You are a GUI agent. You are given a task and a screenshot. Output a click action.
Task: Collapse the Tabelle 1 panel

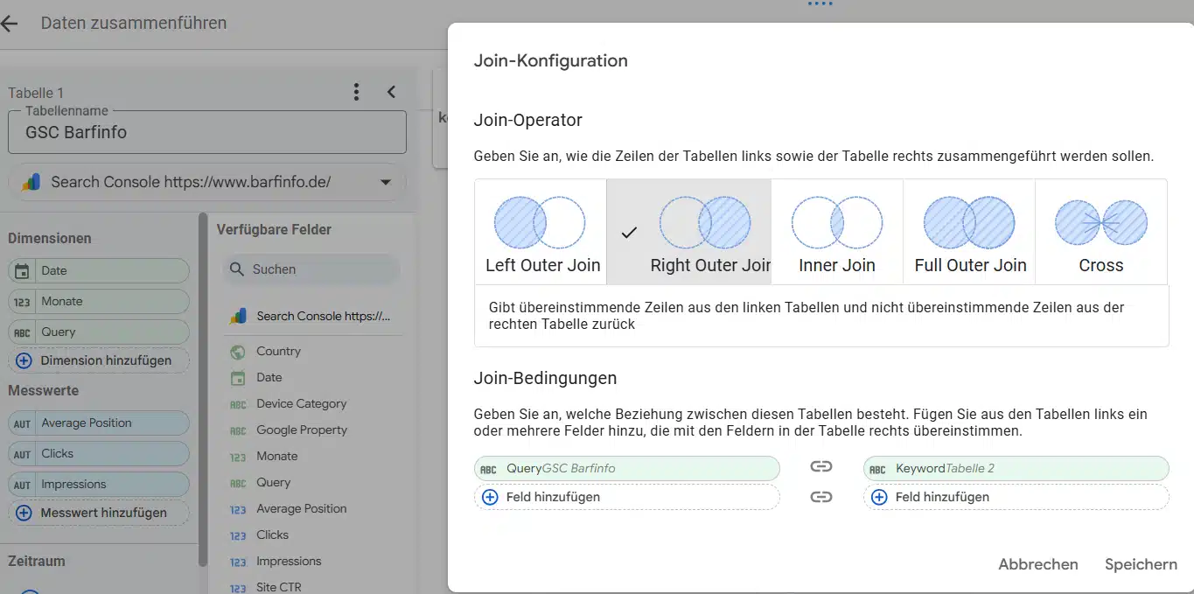391,90
